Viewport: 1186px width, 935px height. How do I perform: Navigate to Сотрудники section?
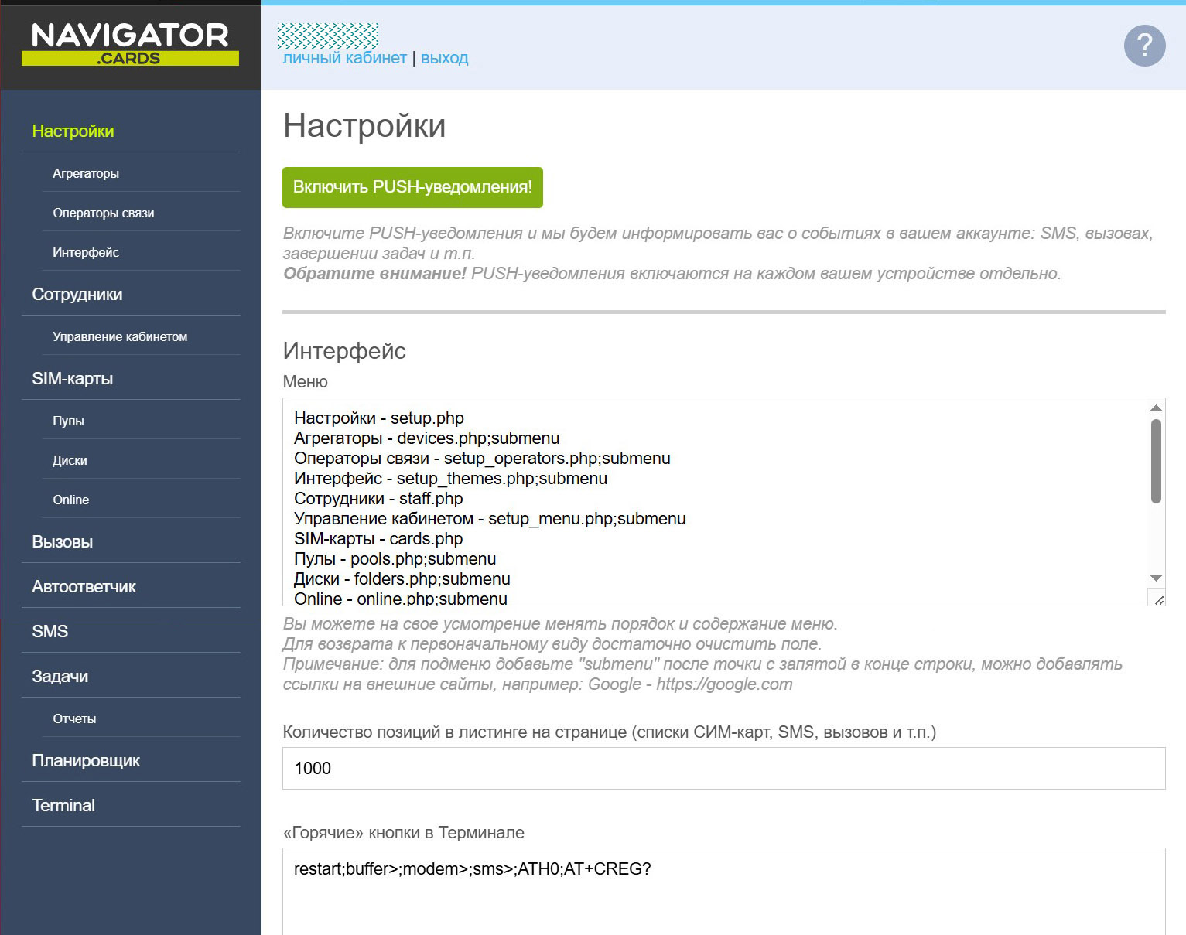click(x=77, y=295)
